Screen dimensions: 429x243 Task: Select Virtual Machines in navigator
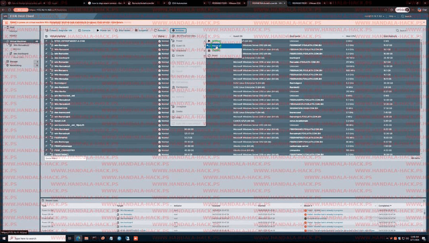pos(18,41)
